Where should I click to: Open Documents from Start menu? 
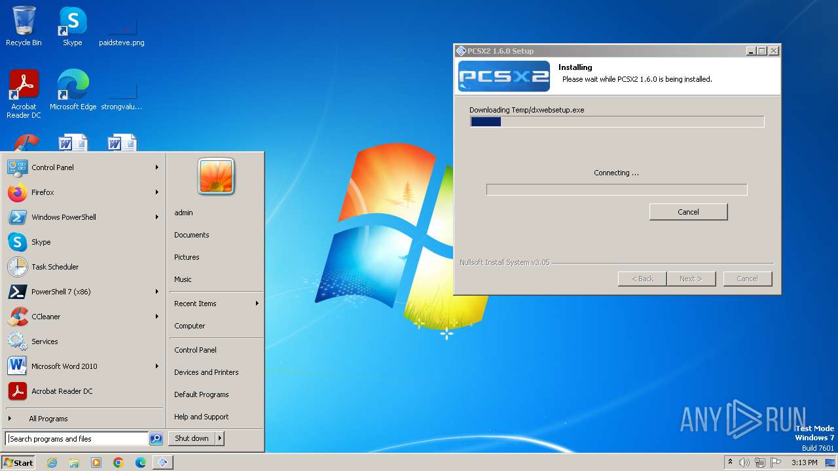(x=216, y=235)
